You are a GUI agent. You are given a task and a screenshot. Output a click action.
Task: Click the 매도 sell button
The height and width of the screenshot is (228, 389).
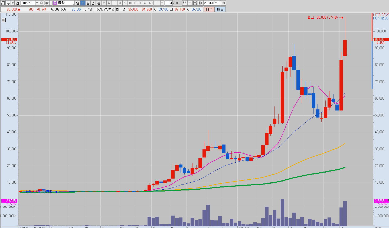(220, 9)
